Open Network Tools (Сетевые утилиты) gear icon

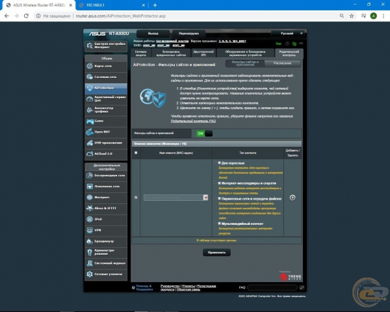(x=90, y=274)
